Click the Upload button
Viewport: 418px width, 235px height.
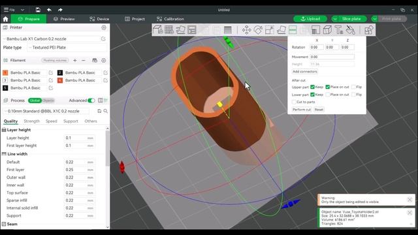coord(310,19)
